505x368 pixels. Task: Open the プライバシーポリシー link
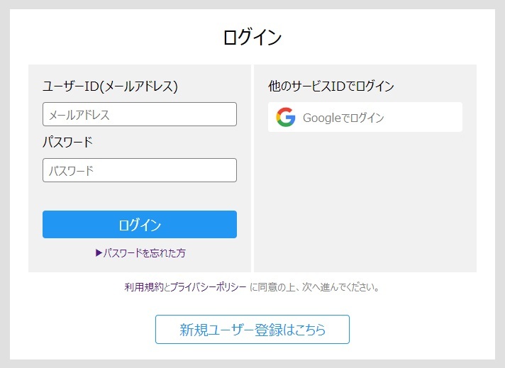tap(208, 287)
